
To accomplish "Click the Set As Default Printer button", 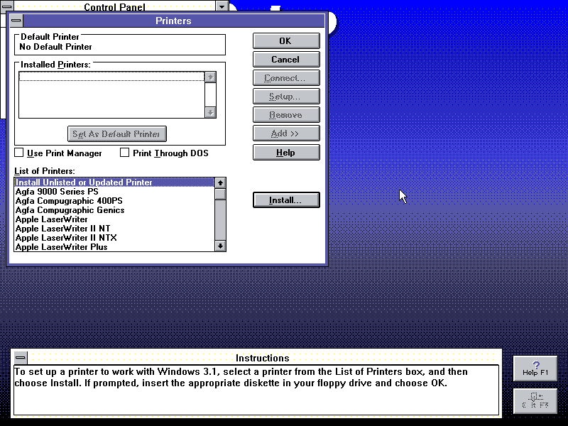I will 117,134.
